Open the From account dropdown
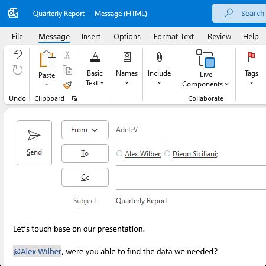Viewport: 266px width, 266px height. pyautogui.click(x=85, y=130)
